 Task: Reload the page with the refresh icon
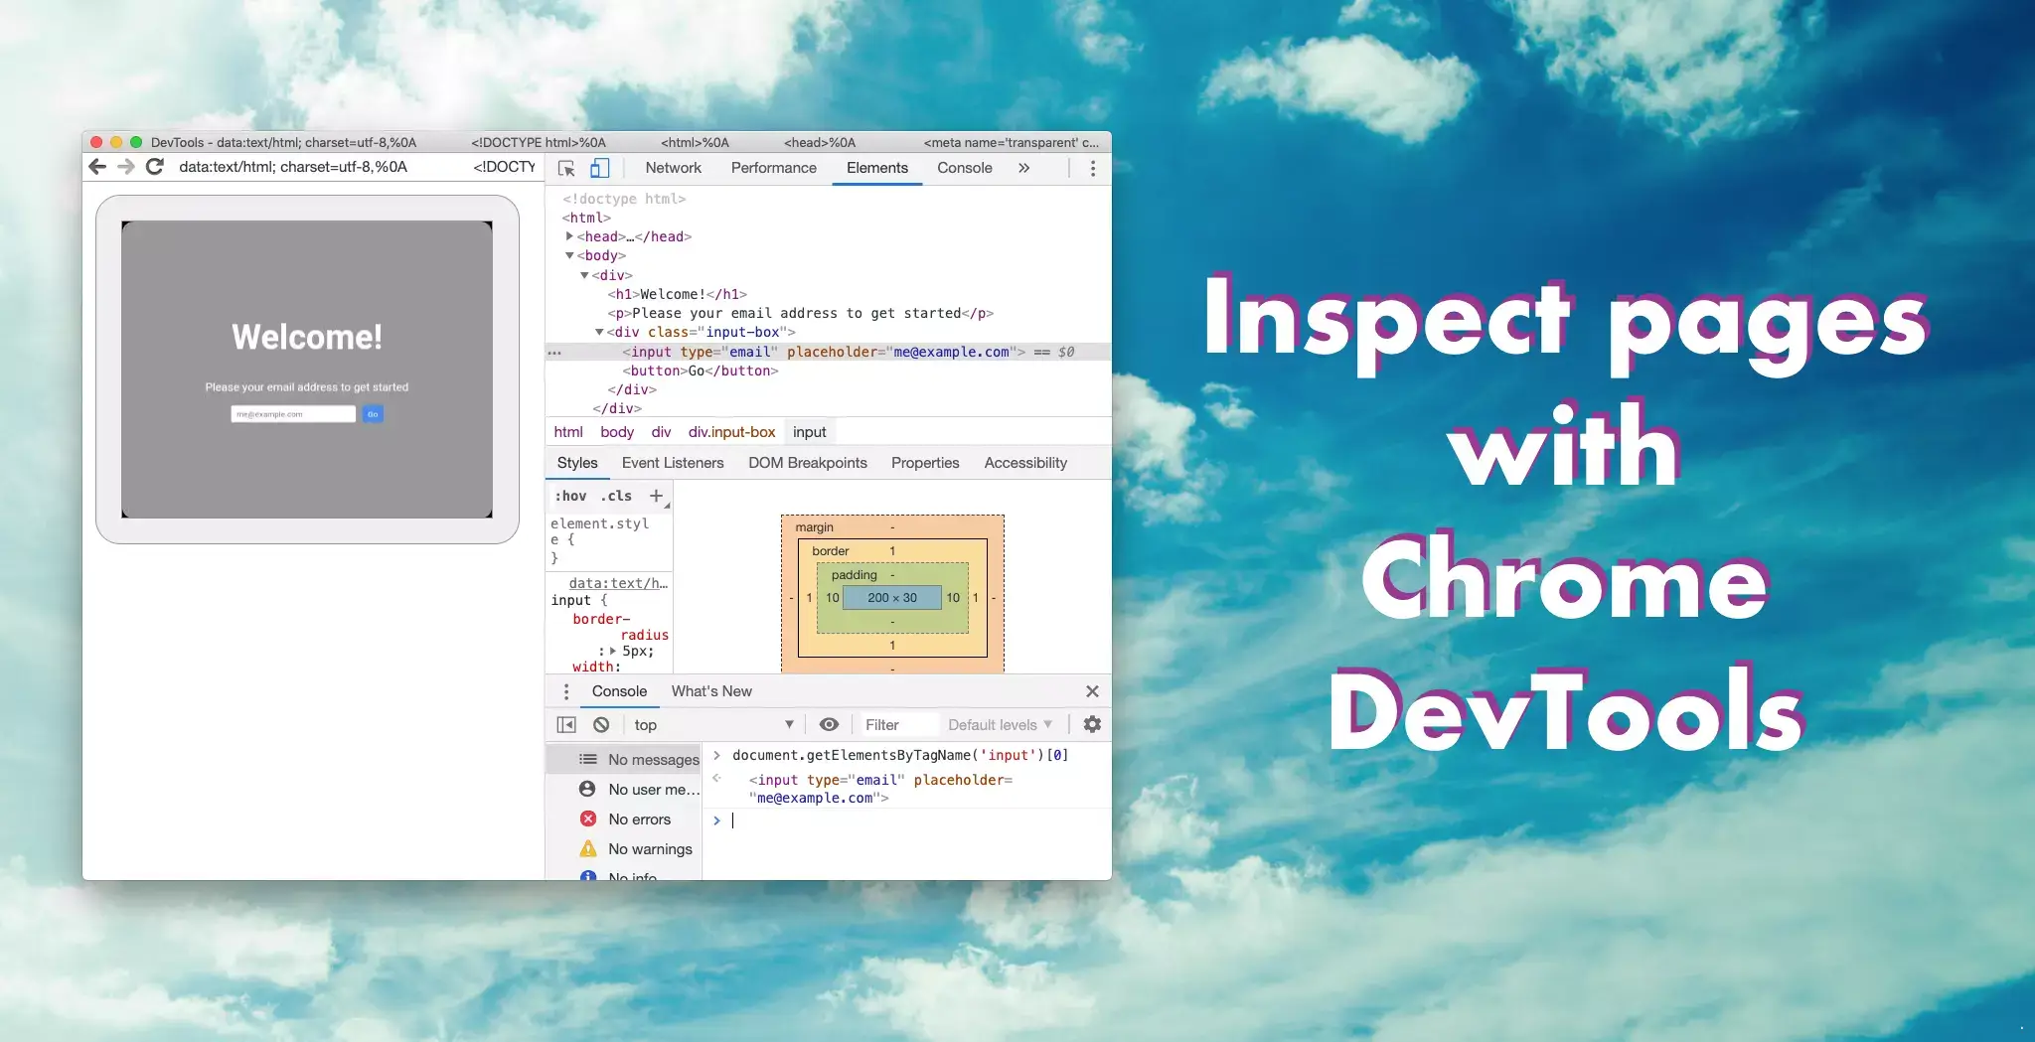pyautogui.click(x=154, y=167)
